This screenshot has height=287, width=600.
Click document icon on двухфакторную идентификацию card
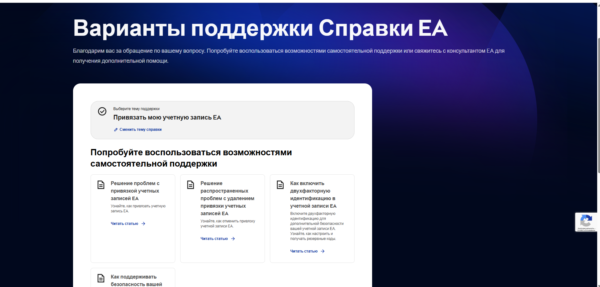tap(280, 185)
